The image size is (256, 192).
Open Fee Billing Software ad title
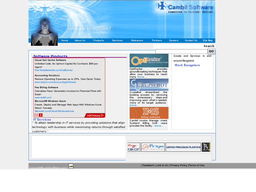(x=46, y=87)
